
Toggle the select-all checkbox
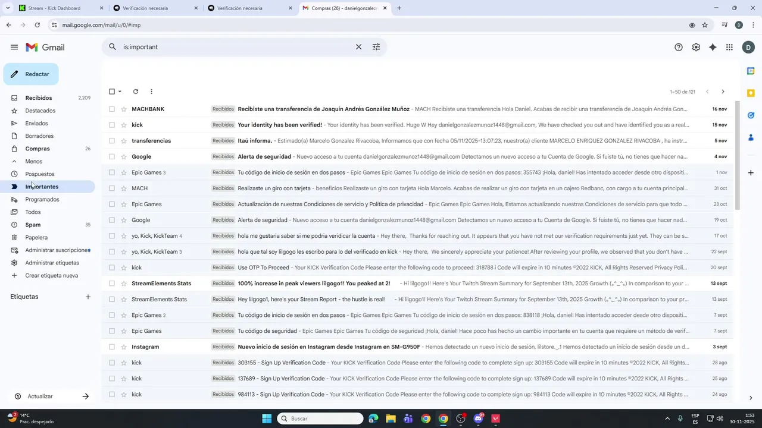(x=111, y=92)
